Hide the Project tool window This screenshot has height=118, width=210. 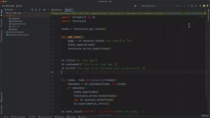point(48,10)
